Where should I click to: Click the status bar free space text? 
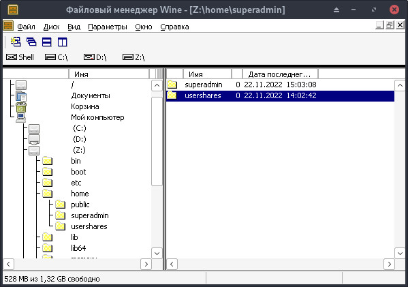(52, 279)
